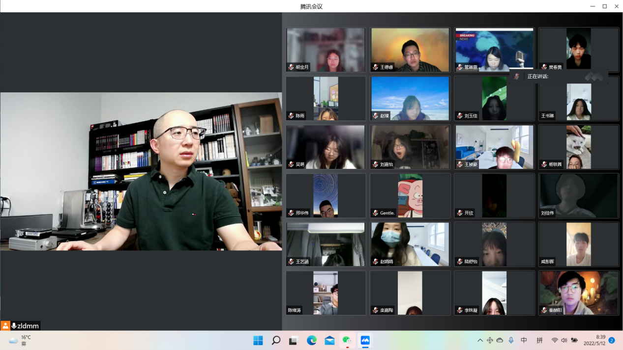Viewport: 623px width, 350px height.
Task: Click the orange host icon beside zldmm
Action: tap(5, 325)
